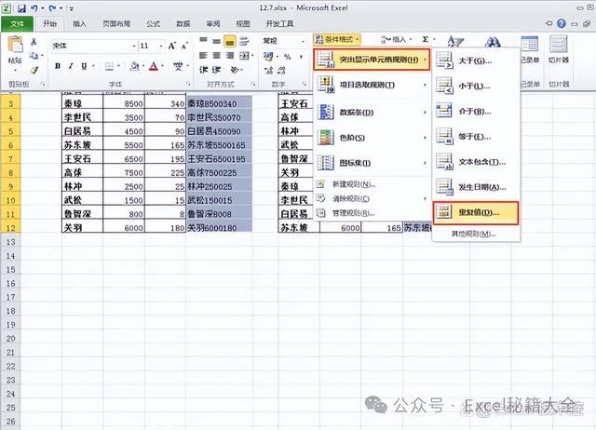Save the workbook from quick access toolbar
The width and height of the screenshot is (596, 430).
click(21, 8)
